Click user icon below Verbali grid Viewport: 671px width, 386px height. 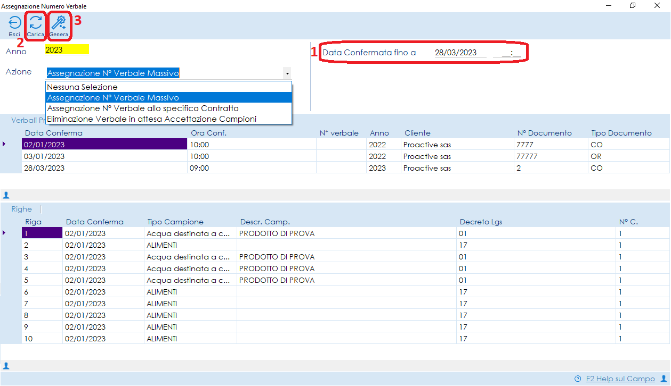click(6, 195)
